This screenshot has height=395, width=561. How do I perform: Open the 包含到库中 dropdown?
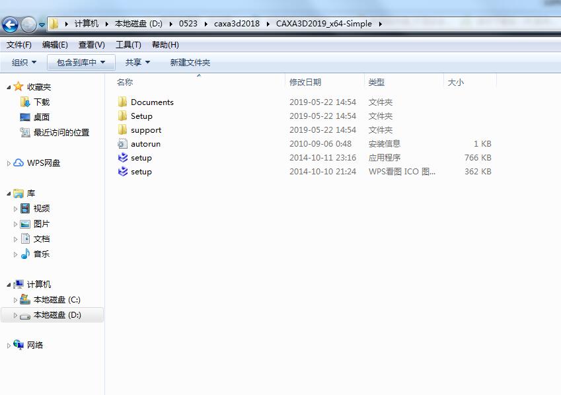[x=81, y=63]
